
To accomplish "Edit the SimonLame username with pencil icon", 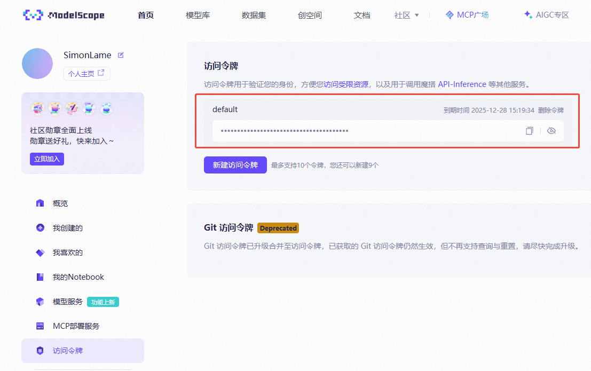I will [120, 54].
